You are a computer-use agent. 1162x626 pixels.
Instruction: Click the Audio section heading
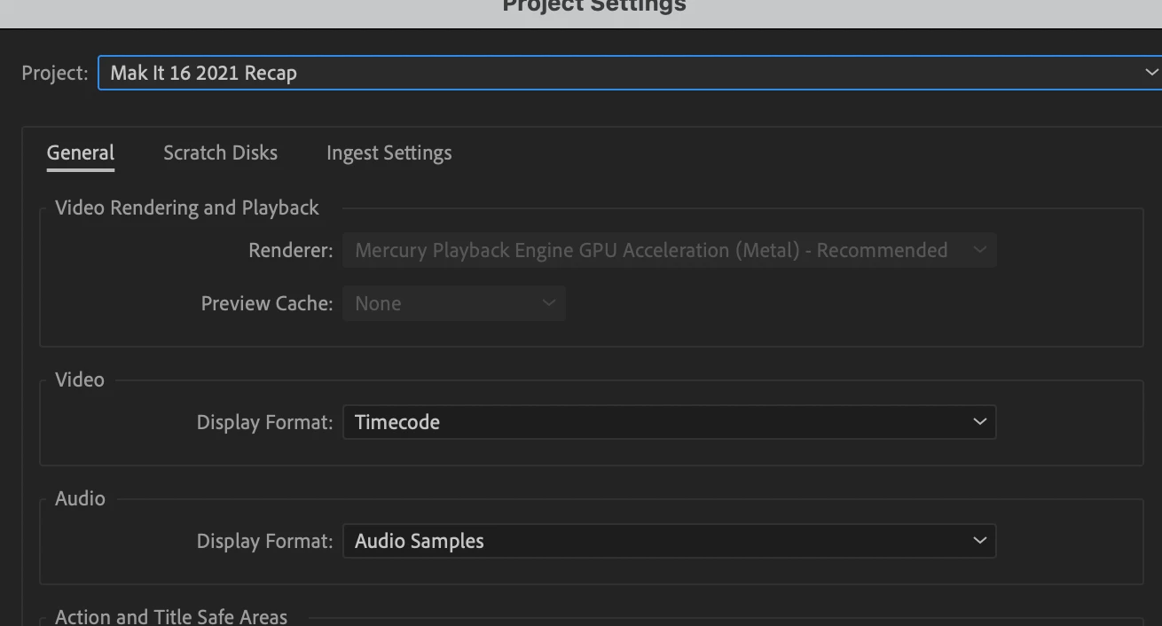coord(80,498)
